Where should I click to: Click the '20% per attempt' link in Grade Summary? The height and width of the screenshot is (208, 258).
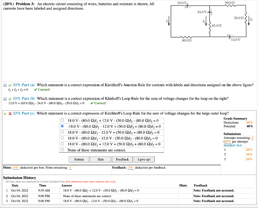(229, 141)
